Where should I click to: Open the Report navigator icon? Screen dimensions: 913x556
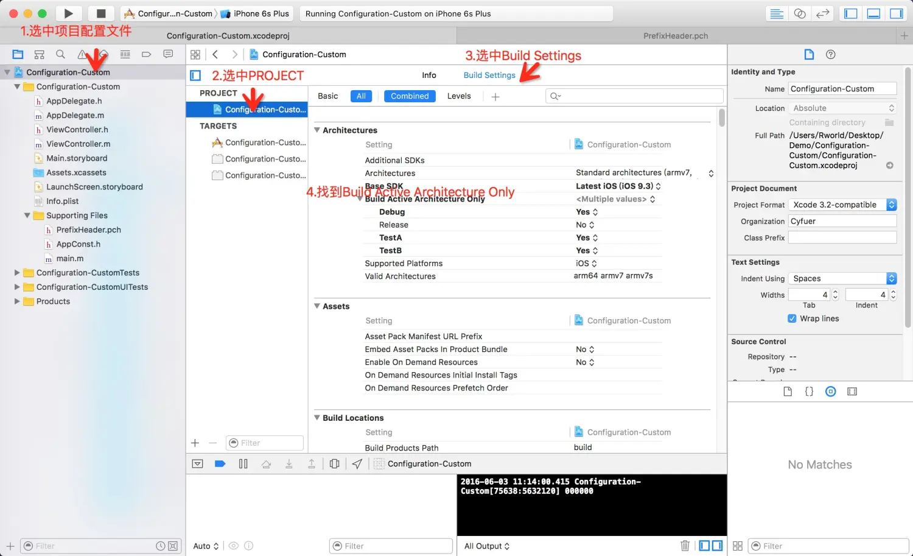(x=168, y=54)
